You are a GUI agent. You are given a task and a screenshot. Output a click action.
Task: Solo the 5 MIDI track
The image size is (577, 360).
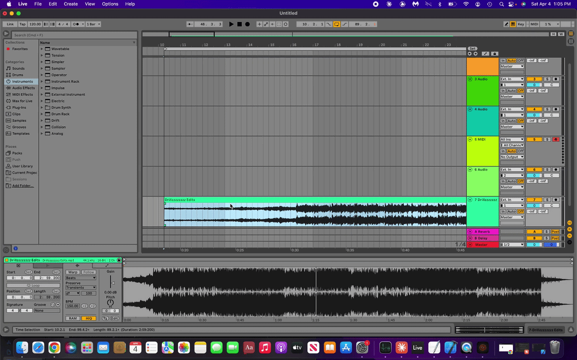pyautogui.click(x=547, y=139)
